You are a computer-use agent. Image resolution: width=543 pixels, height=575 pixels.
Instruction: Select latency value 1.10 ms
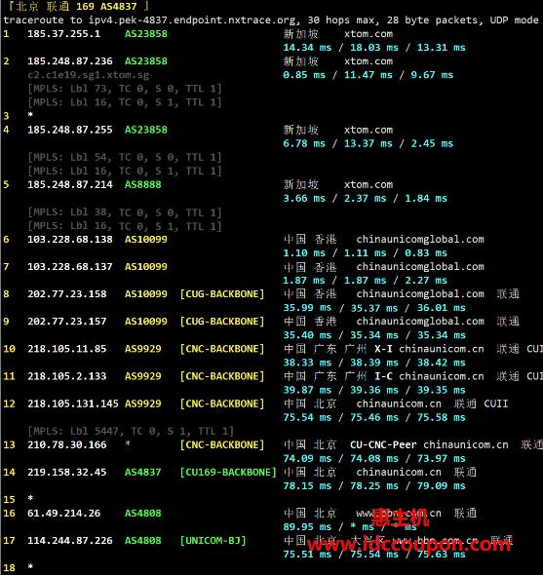point(304,253)
